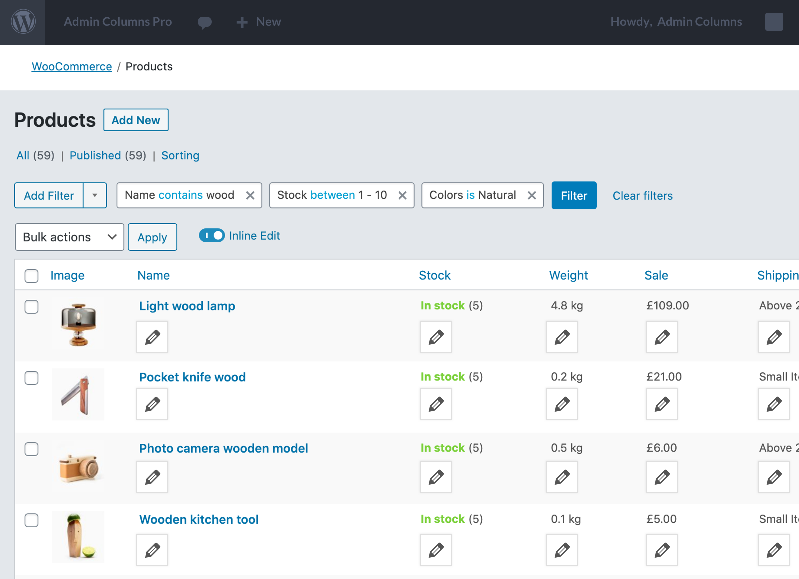Open the Sorting view
Image resolution: width=799 pixels, height=579 pixels.
pos(180,155)
